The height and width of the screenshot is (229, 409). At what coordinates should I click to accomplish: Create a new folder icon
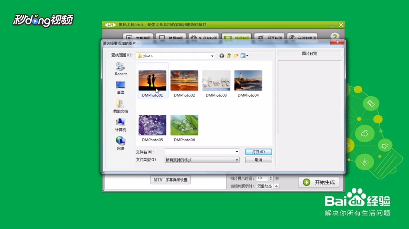point(236,56)
